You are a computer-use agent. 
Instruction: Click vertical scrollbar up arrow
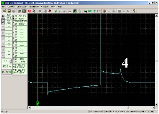(x=156, y=15)
